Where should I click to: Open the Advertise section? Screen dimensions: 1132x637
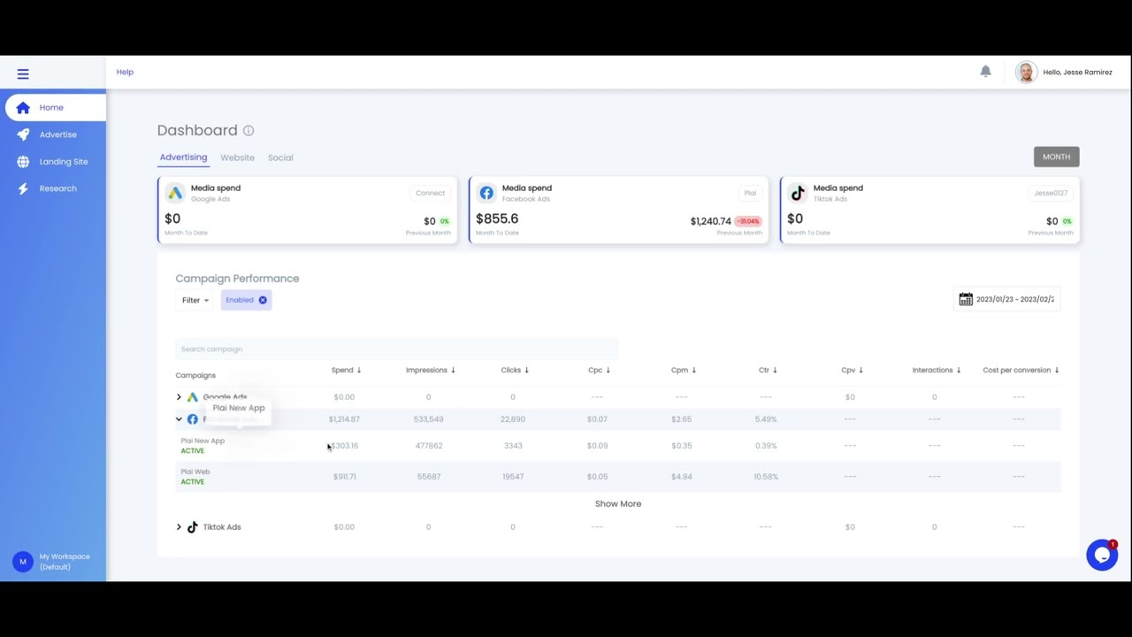click(57, 134)
